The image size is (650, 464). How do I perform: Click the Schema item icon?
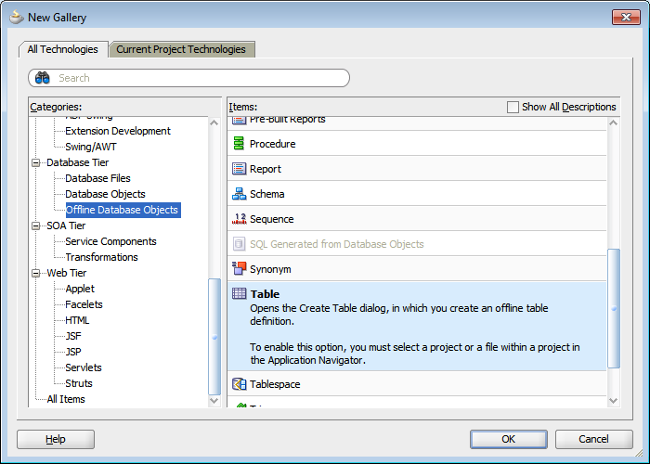click(239, 193)
